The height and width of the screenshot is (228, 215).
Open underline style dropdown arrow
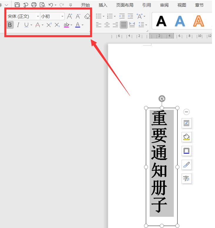[x=31, y=25]
